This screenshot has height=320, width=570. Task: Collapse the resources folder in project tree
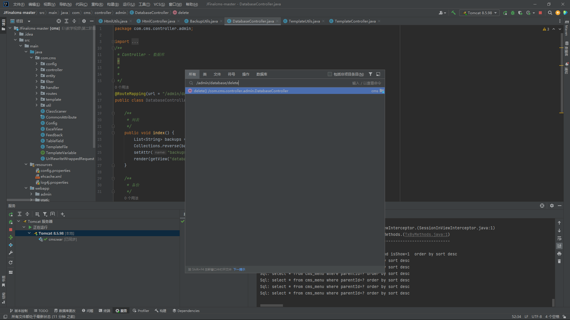tap(26, 164)
